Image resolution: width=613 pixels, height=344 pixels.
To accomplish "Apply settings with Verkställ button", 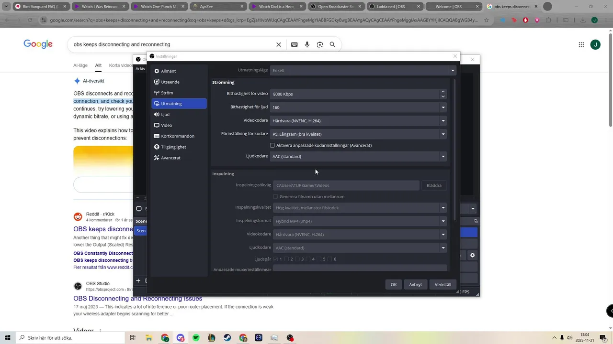I will (443, 284).
